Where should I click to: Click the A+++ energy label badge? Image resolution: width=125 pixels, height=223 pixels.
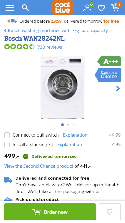tap(109, 61)
